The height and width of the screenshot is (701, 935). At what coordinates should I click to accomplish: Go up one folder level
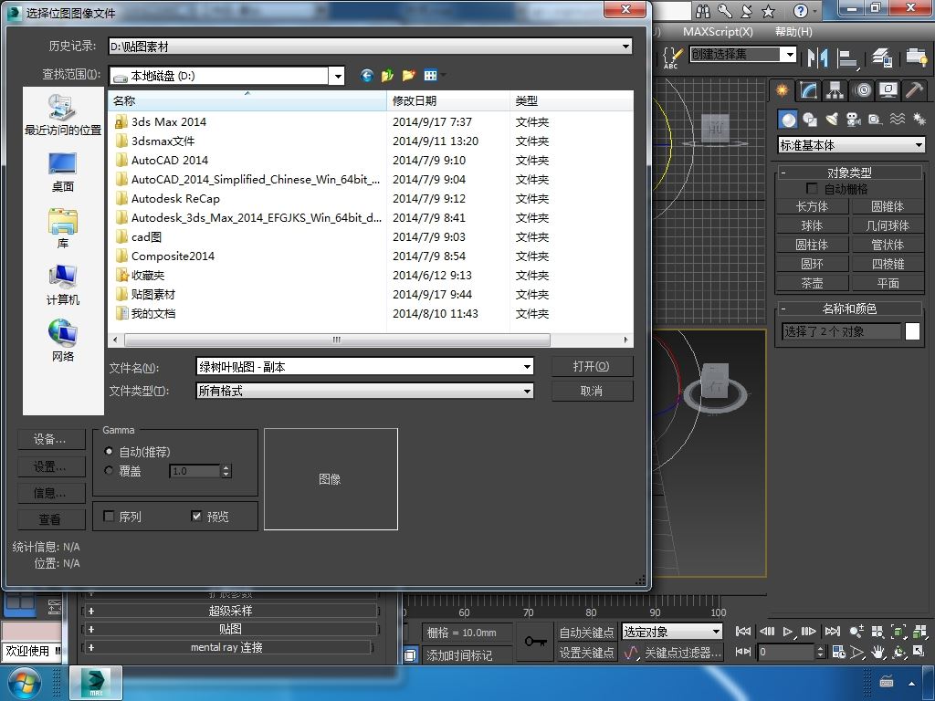point(387,75)
